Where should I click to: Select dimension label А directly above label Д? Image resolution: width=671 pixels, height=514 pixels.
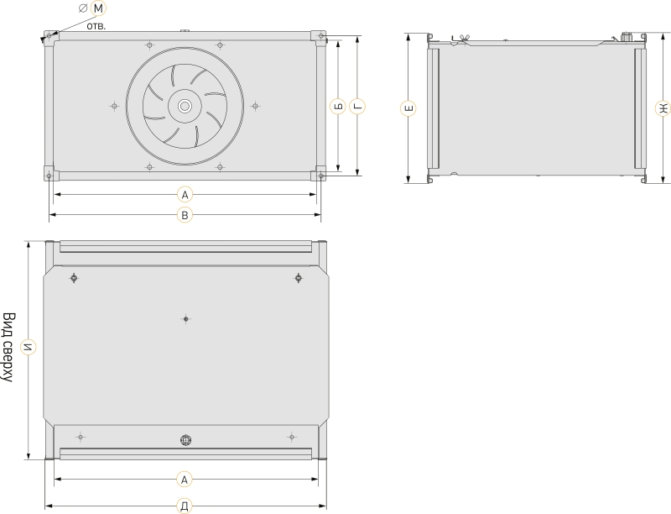click(x=185, y=480)
